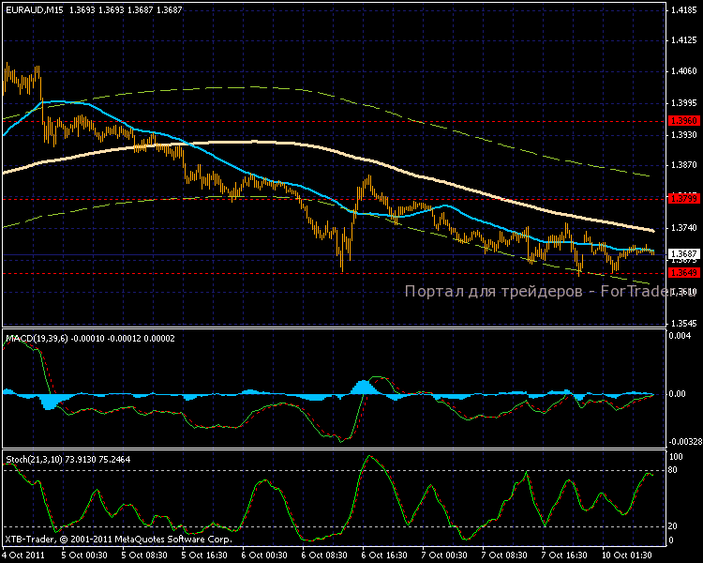
Task: Click the 0.00 MACD scale value
Action: [x=677, y=394]
